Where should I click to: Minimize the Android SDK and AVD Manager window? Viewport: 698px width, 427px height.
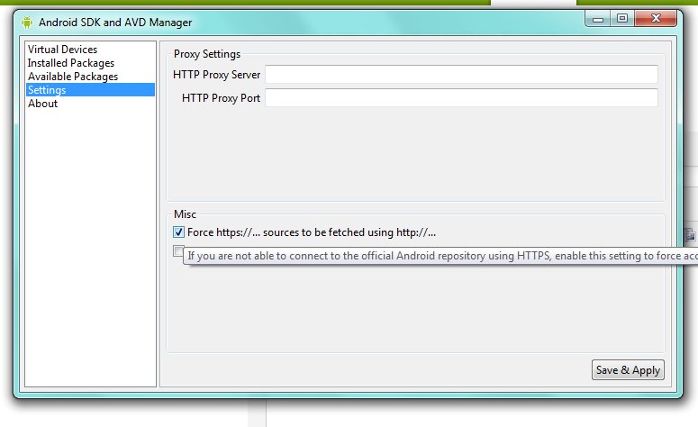point(598,19)
